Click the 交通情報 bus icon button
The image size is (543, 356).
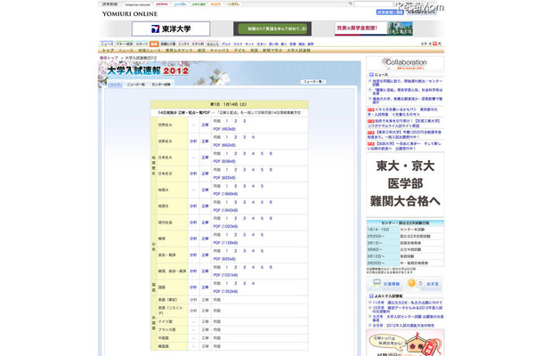tap(385, 284)
